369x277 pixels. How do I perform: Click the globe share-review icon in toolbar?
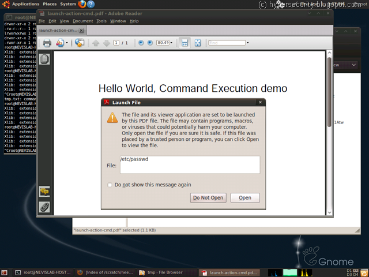click(x=80, y=43)
